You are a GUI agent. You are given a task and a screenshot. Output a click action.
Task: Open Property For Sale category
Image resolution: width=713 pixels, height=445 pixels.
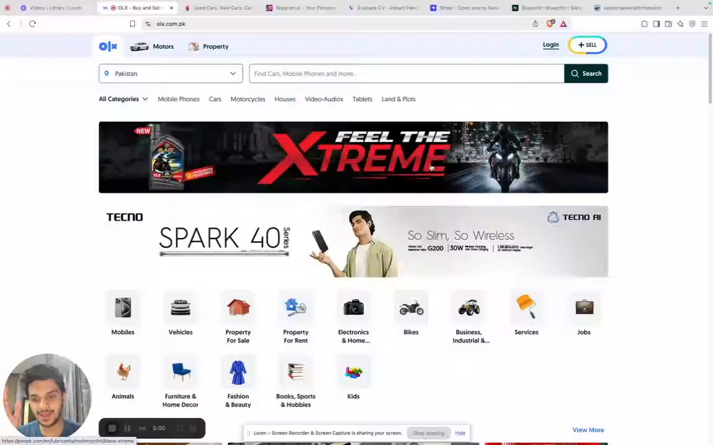point(238,307)
